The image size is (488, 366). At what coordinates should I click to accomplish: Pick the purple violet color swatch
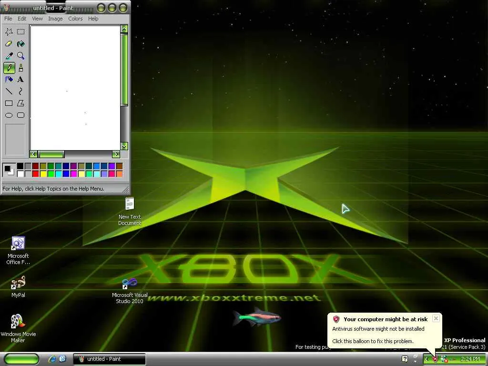[112, 166]
